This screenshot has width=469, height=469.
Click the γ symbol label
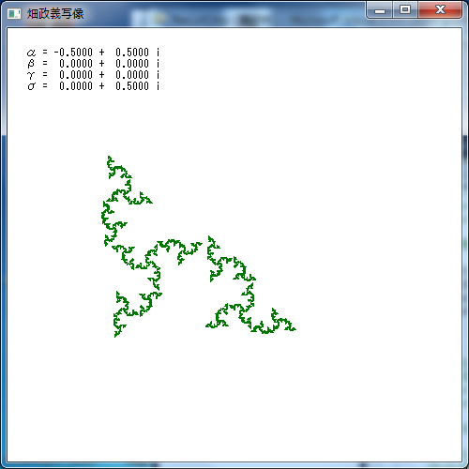click(x=31, y=75)
